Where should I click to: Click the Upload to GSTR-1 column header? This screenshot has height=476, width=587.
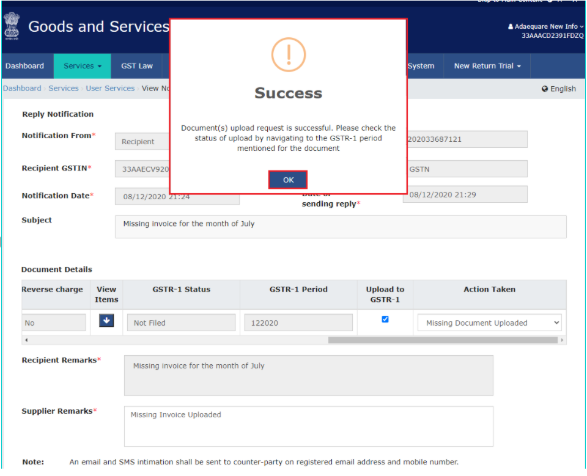point(385,294)
